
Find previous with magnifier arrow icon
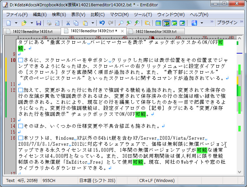click(x=129, y=23)
